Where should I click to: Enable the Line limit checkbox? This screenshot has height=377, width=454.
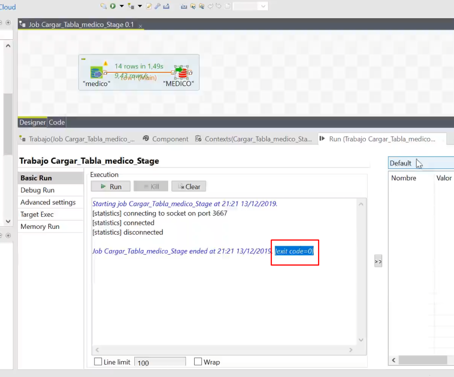pos(98,361)
